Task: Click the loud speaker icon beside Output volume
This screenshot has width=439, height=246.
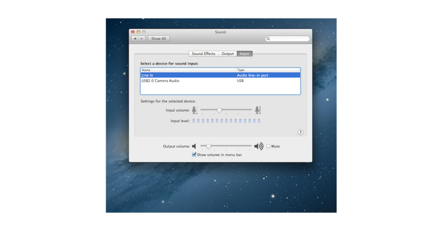Action: pyautogui.click(x=259, y=146)
